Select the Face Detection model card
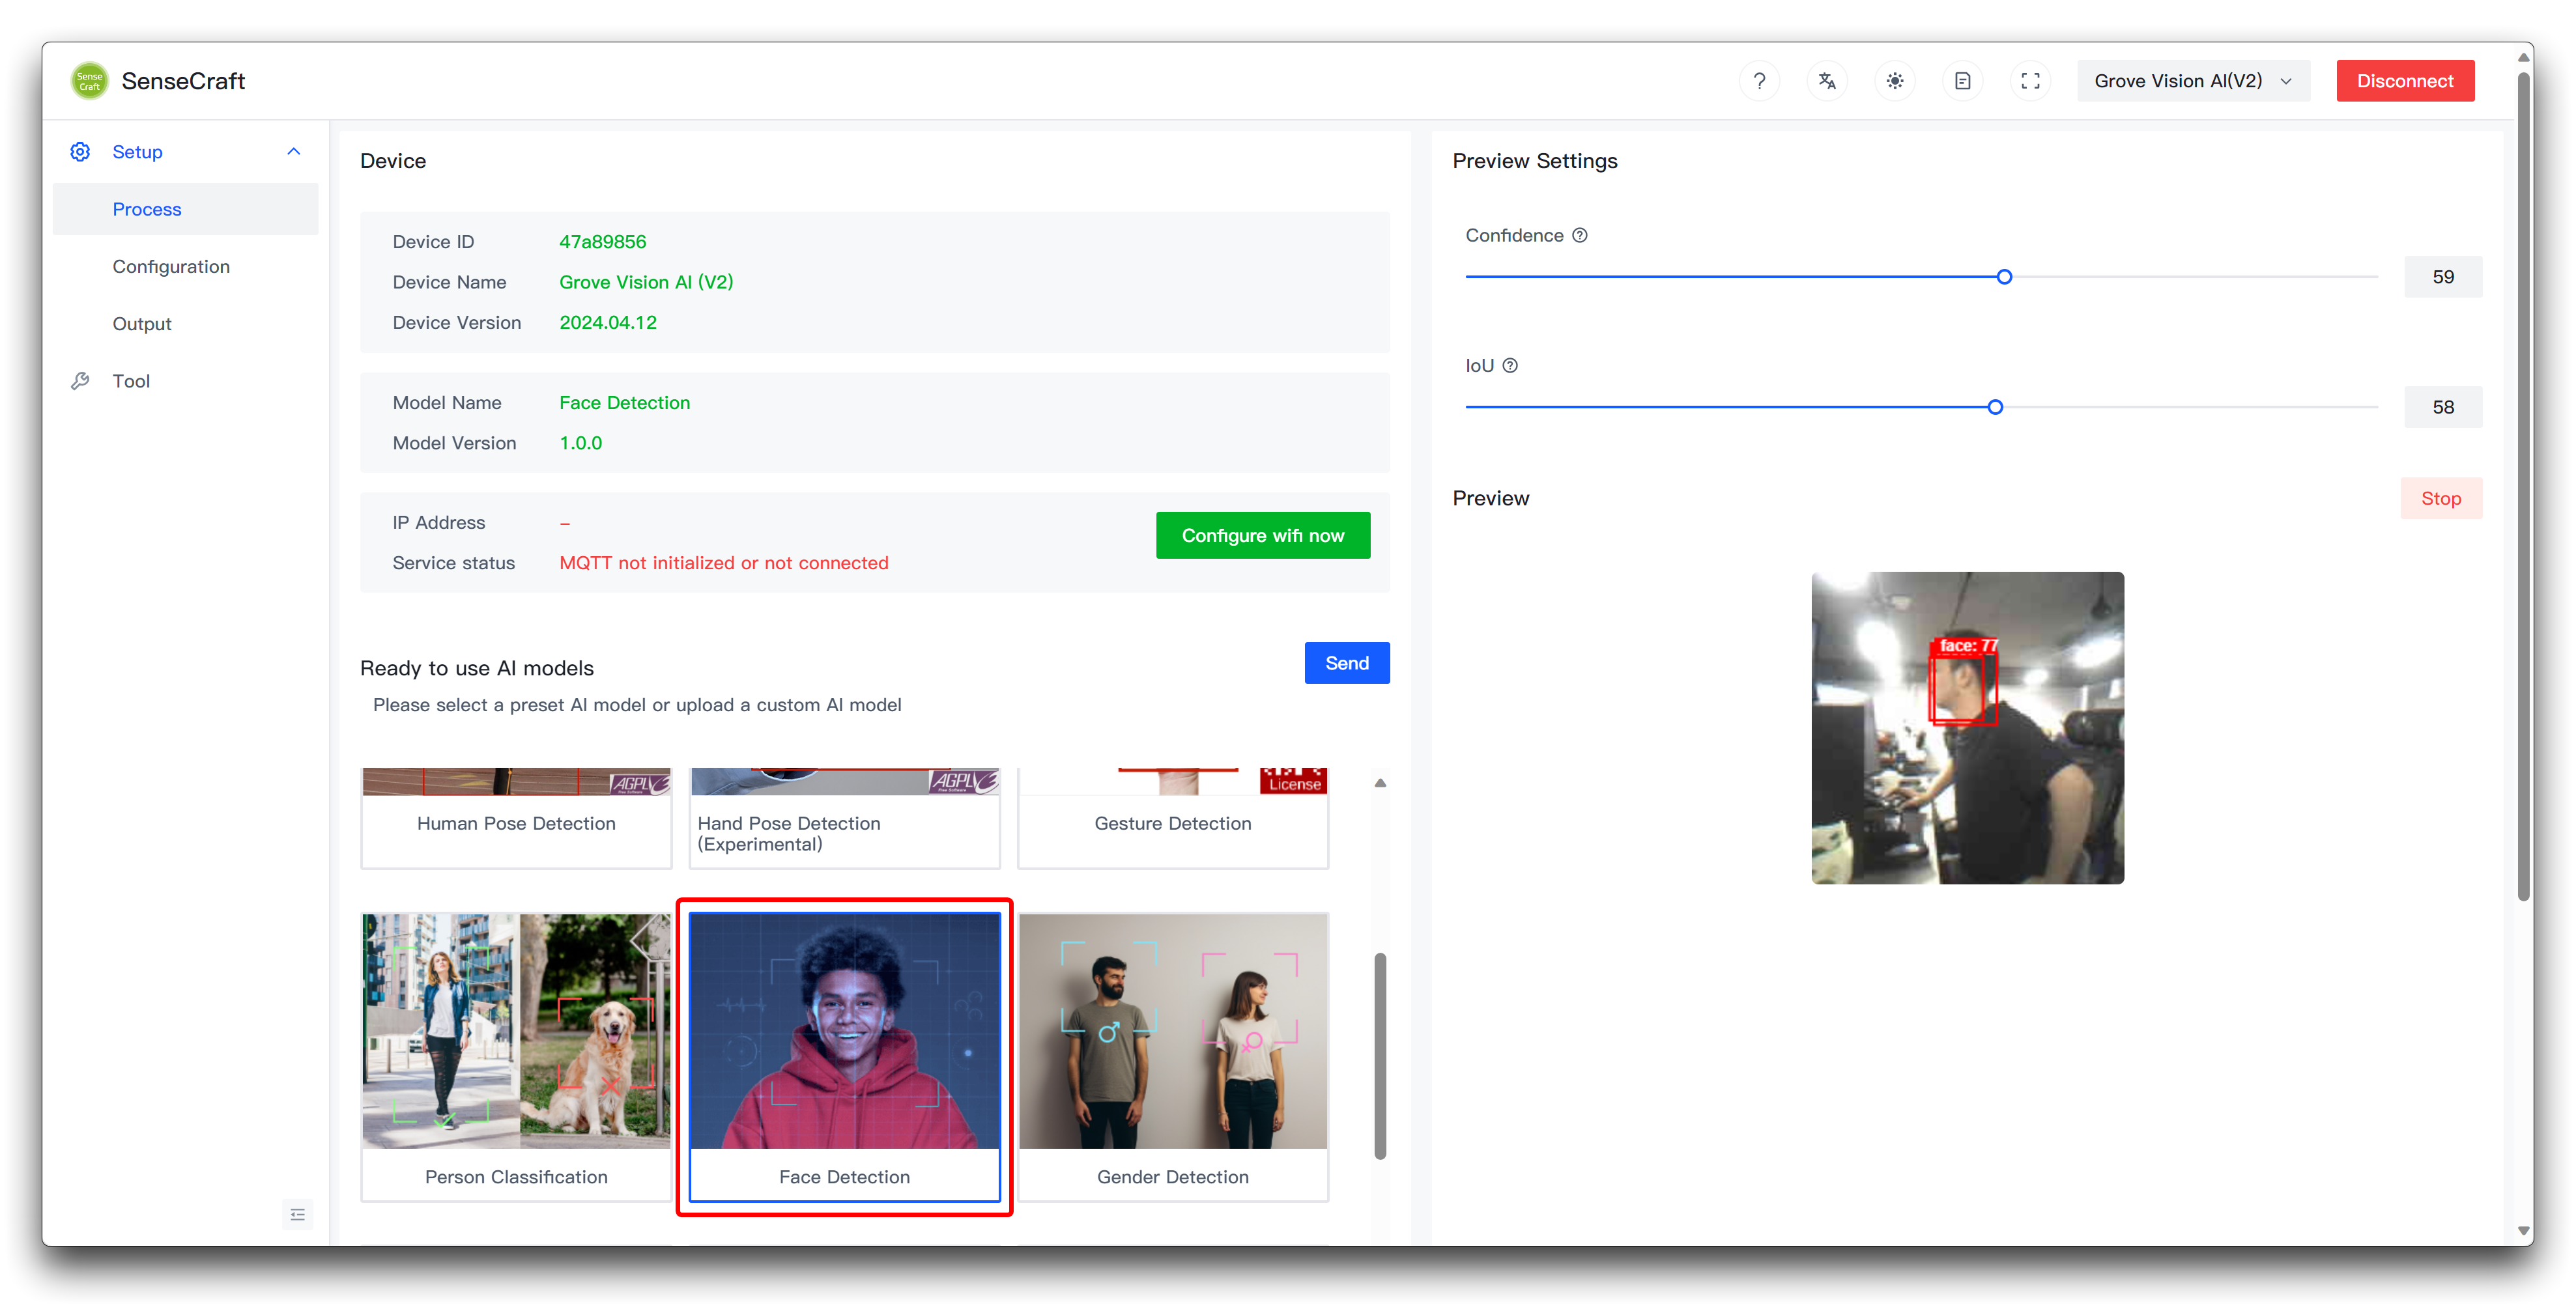 [844, 1057]
